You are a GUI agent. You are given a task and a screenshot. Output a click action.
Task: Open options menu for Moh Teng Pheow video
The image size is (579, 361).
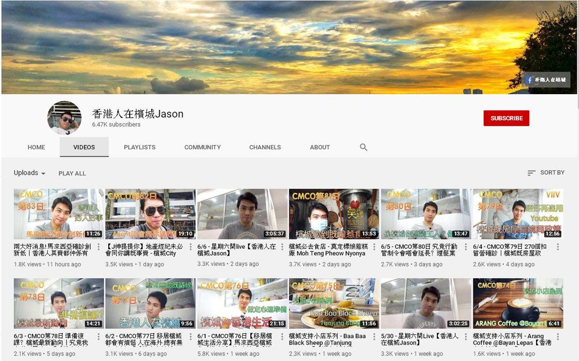tap(374, 247)
